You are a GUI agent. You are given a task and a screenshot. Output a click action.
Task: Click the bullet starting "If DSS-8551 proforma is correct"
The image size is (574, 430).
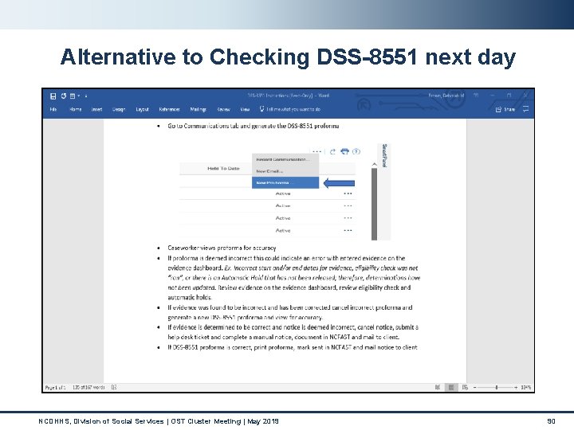[293, 347]
